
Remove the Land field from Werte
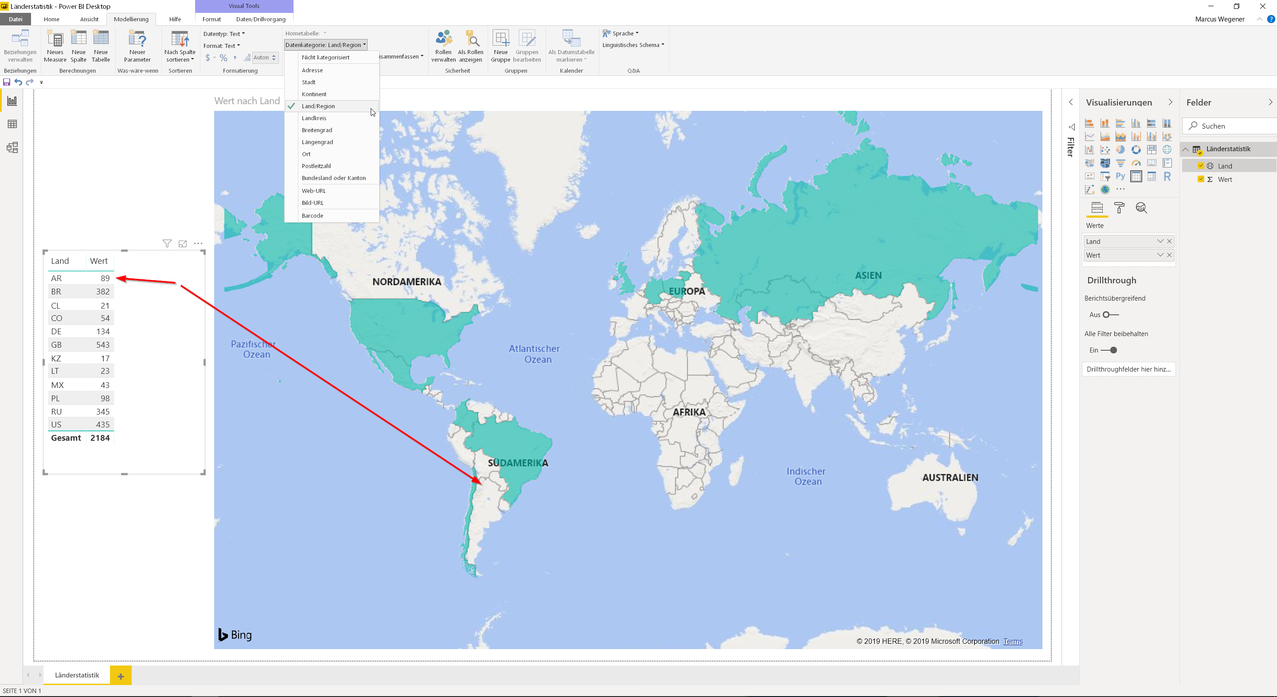tap(1169, 241)
